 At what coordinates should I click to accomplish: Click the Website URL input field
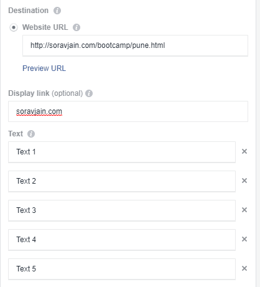[x=135, y=45]
